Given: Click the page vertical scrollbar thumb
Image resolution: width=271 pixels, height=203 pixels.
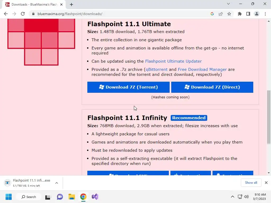Looking at the screenshot, I should coord(269,117).
